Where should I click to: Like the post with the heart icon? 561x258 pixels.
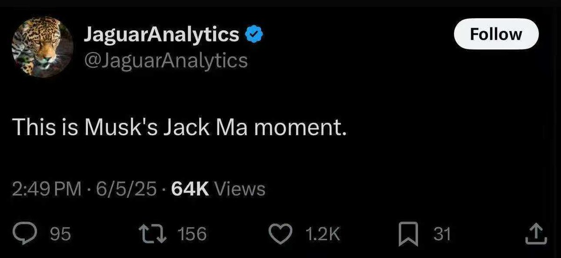(x=281, y=234)
